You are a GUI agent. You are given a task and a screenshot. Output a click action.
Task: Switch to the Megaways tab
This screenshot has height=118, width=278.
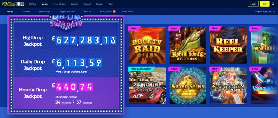point(45,11)
